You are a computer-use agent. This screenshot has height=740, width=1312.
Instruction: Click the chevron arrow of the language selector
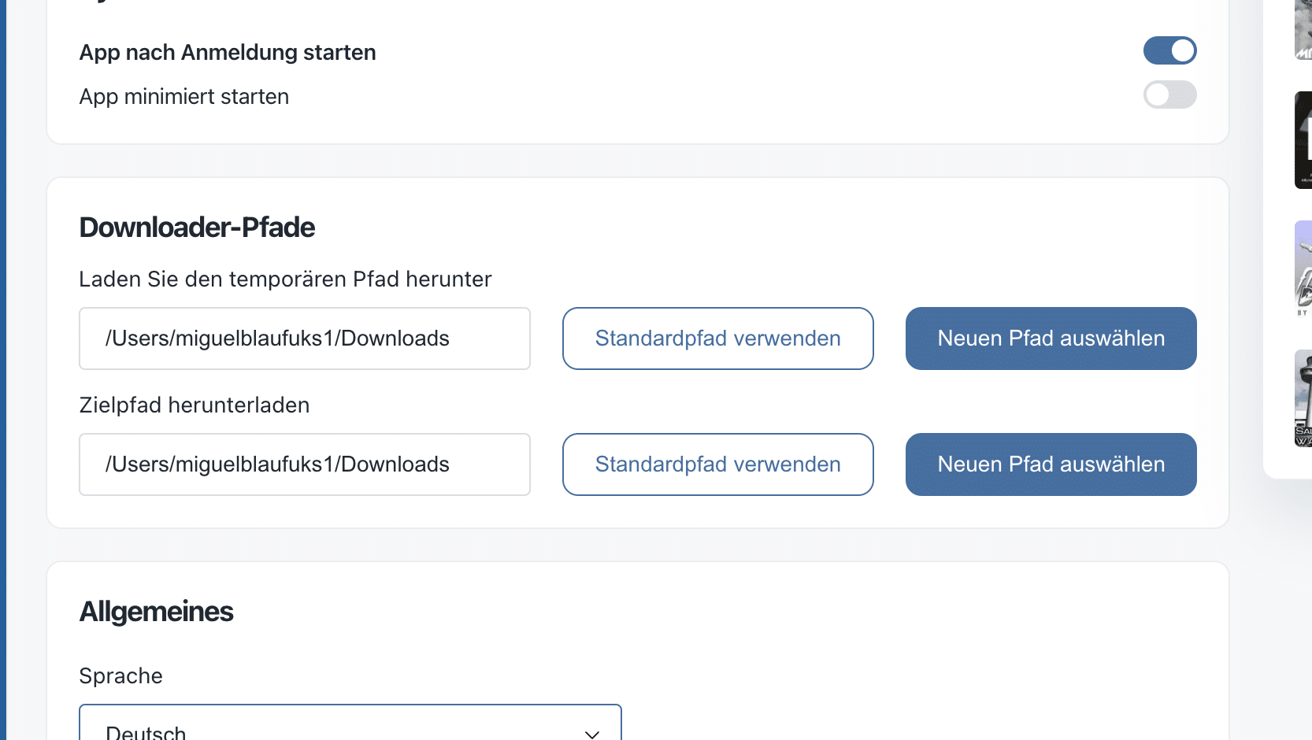[x=592, y=733]
